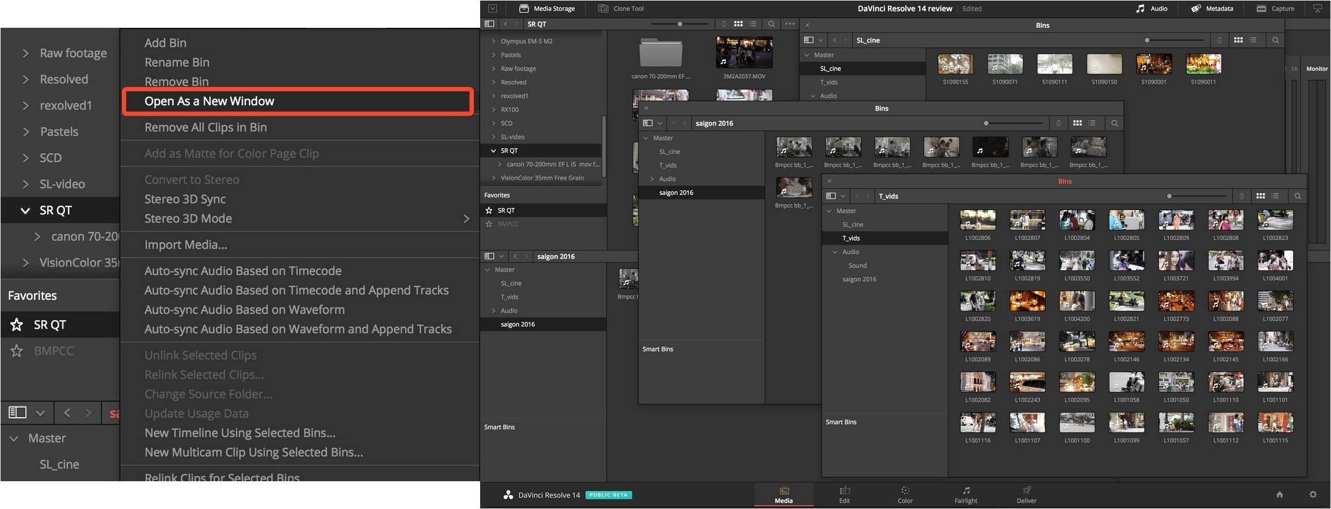Expand SL-video folder in zoomed list

(26, 184)
